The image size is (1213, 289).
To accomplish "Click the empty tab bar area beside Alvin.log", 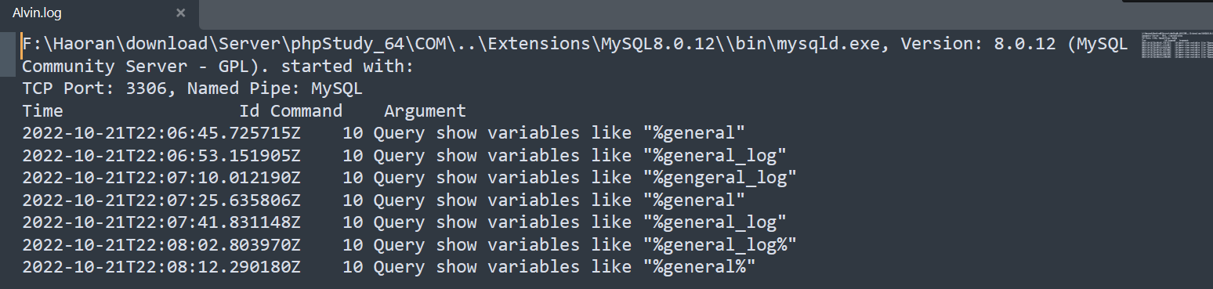I will [658, 13].
